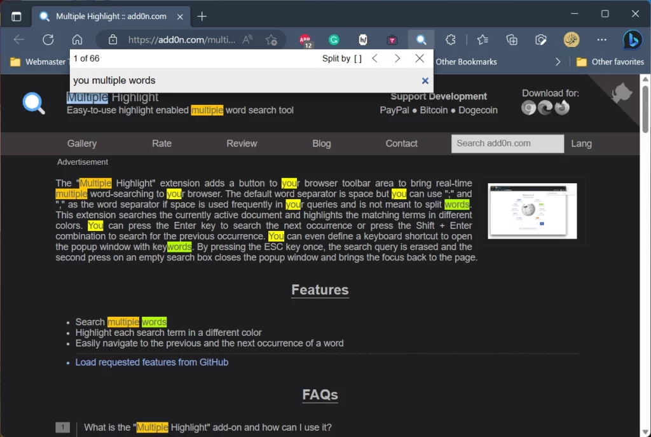
Task: Open the extension screenshot thumbnail
Action: coord(532,211)
